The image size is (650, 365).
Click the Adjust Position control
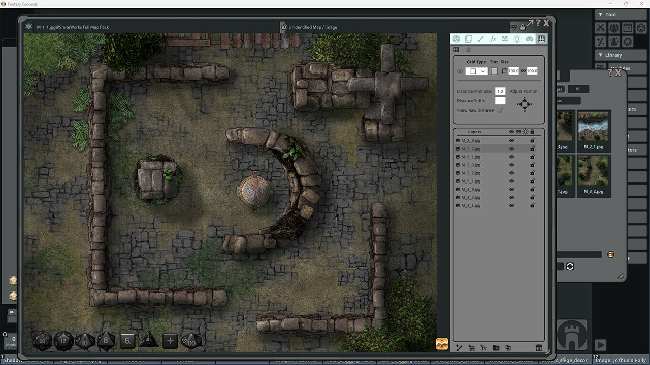524,104
